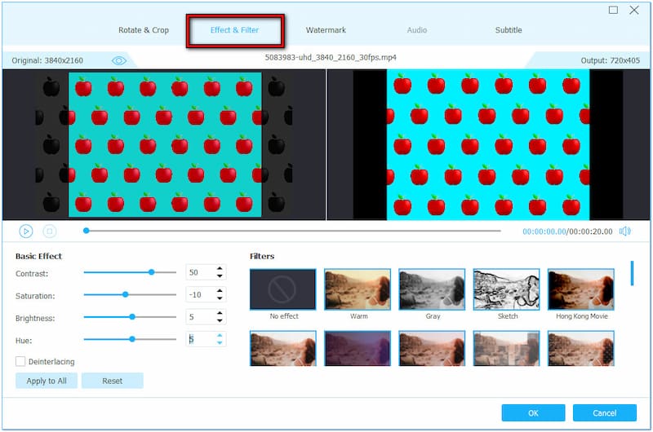Increase Contrast value with up arrow
This screenshot has width=653, height=432.
219,268
